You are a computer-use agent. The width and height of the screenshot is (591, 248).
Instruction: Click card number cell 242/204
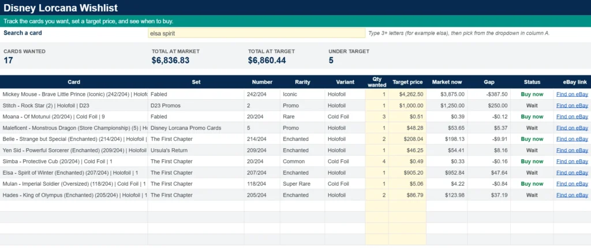[x=262, y=94]
